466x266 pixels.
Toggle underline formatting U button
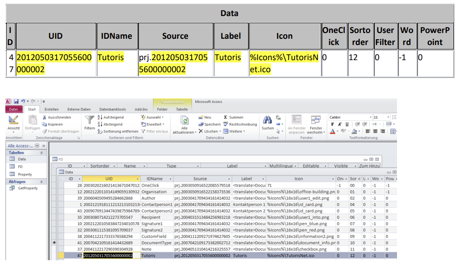click(347, 124)
